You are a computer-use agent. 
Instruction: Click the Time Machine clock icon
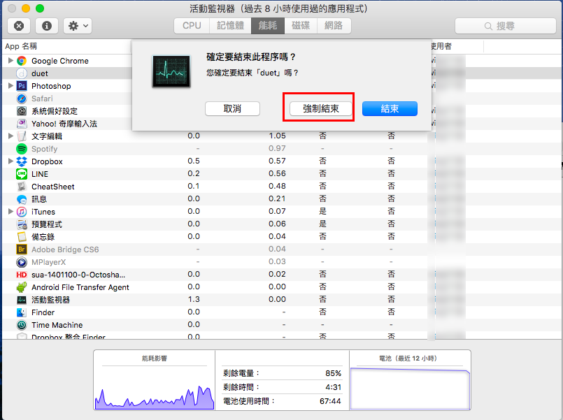22,325
